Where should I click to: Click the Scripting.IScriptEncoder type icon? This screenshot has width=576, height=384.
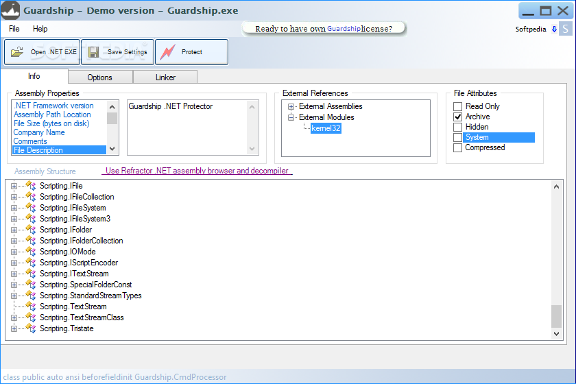click(x=32, y=263)
